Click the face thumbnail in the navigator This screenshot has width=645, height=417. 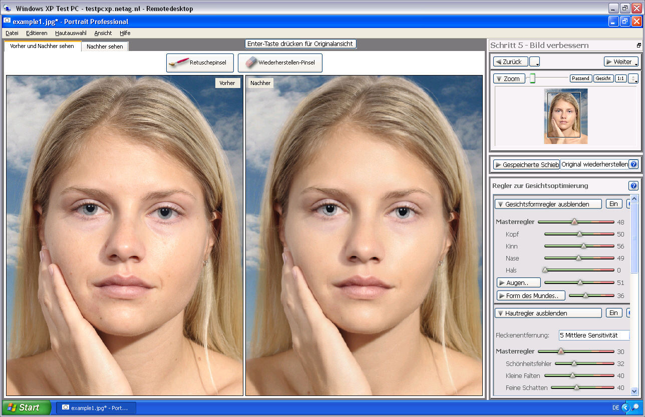[x=566, y=115]
